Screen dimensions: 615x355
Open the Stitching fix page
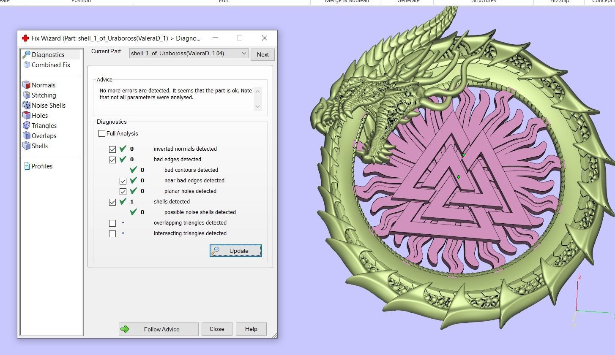pos(44,95)
